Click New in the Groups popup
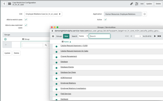 (x=66, y=36)
